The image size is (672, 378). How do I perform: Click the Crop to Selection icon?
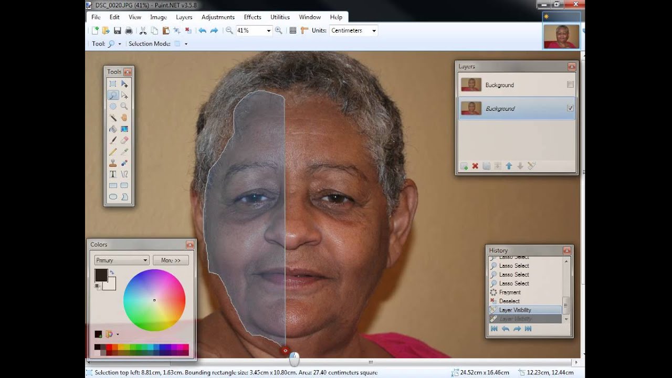tap(177, 30)
